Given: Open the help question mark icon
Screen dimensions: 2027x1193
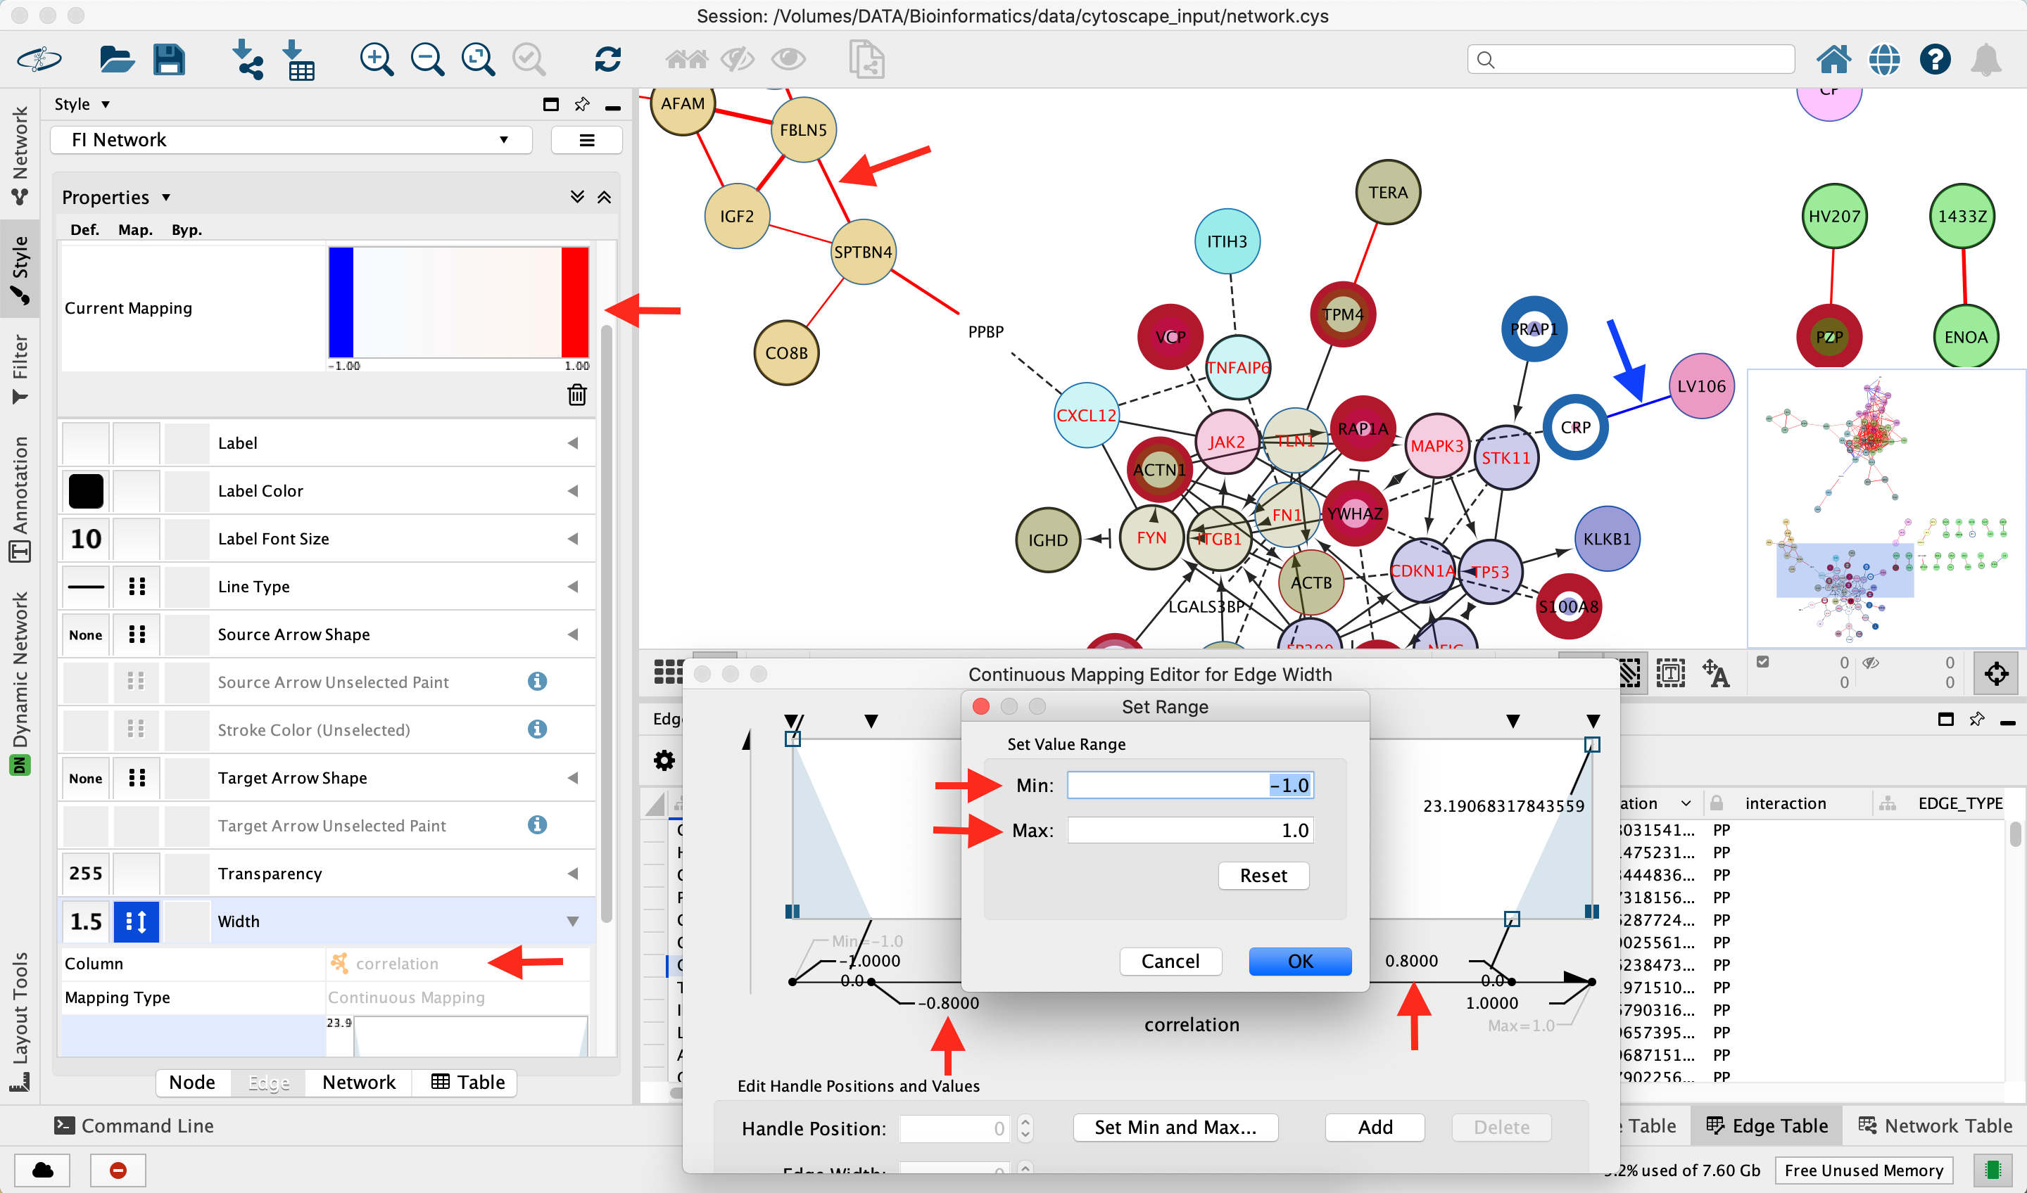Looking at the screenshot, I should coord(1935,60).
